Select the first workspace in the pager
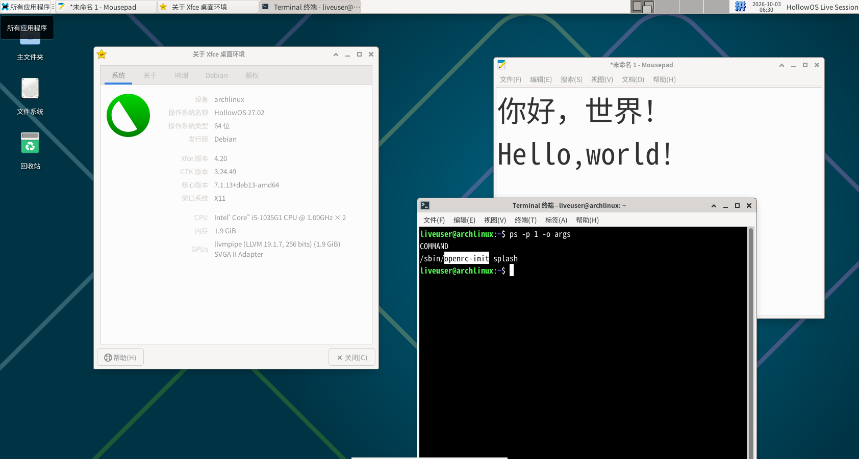Image resolution: width=859 pixels, height=459 pixels. point(642,7)
